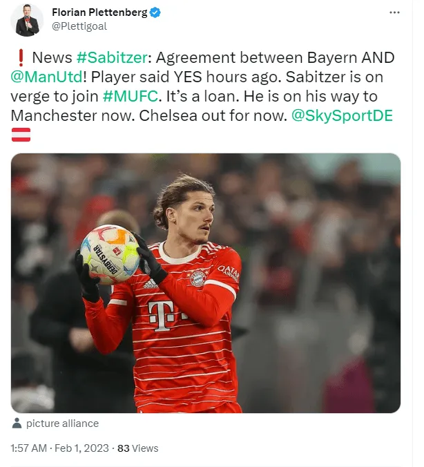Open the @ManUtd mention link
Screen dimensions: 424x467
tap(47, 77)
